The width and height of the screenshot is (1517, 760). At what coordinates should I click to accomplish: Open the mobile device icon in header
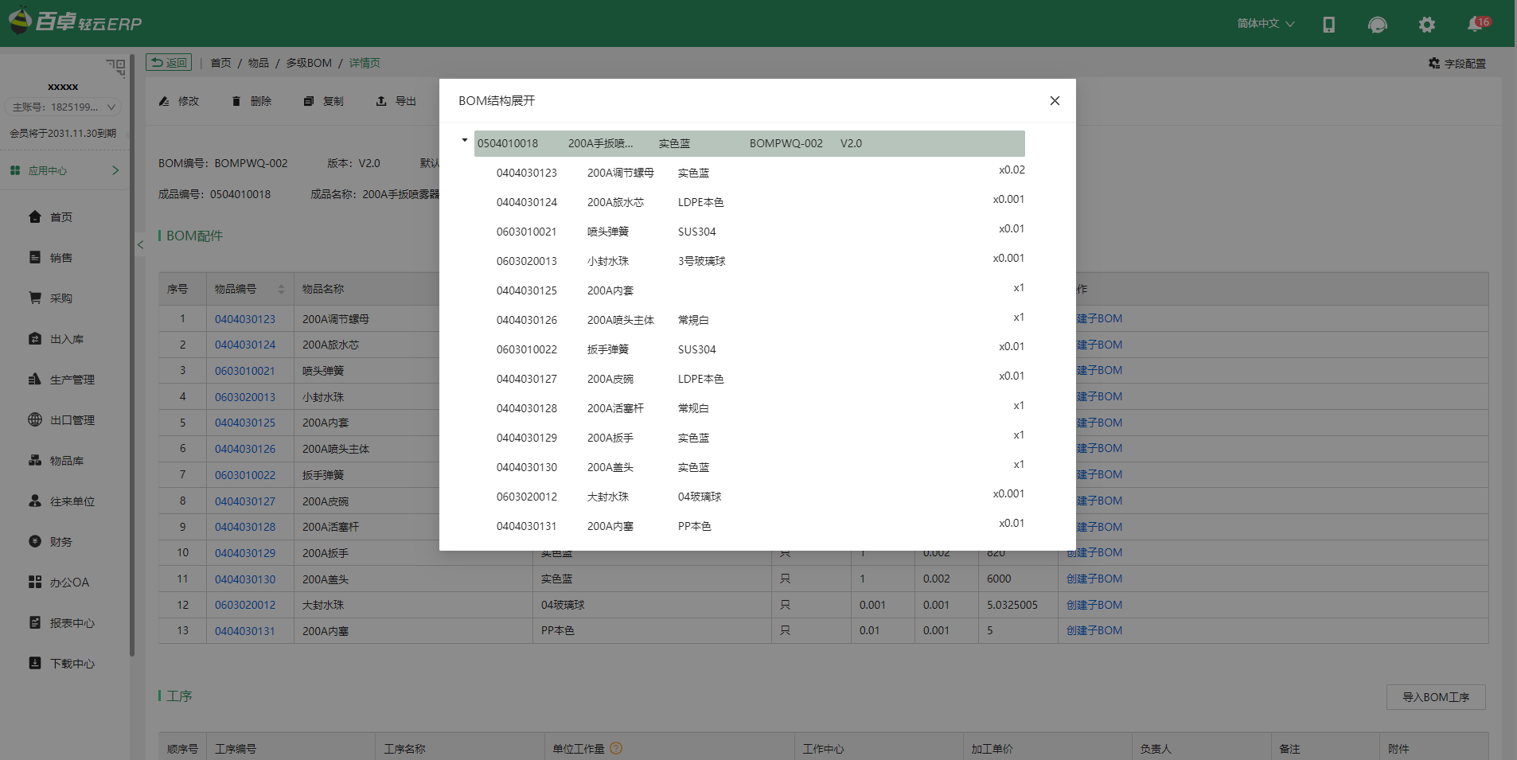[1328, 25]
